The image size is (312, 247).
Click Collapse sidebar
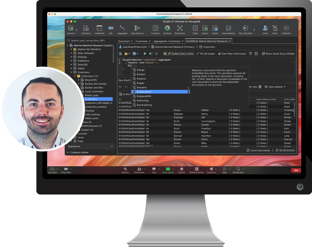[x=77, y=152]
